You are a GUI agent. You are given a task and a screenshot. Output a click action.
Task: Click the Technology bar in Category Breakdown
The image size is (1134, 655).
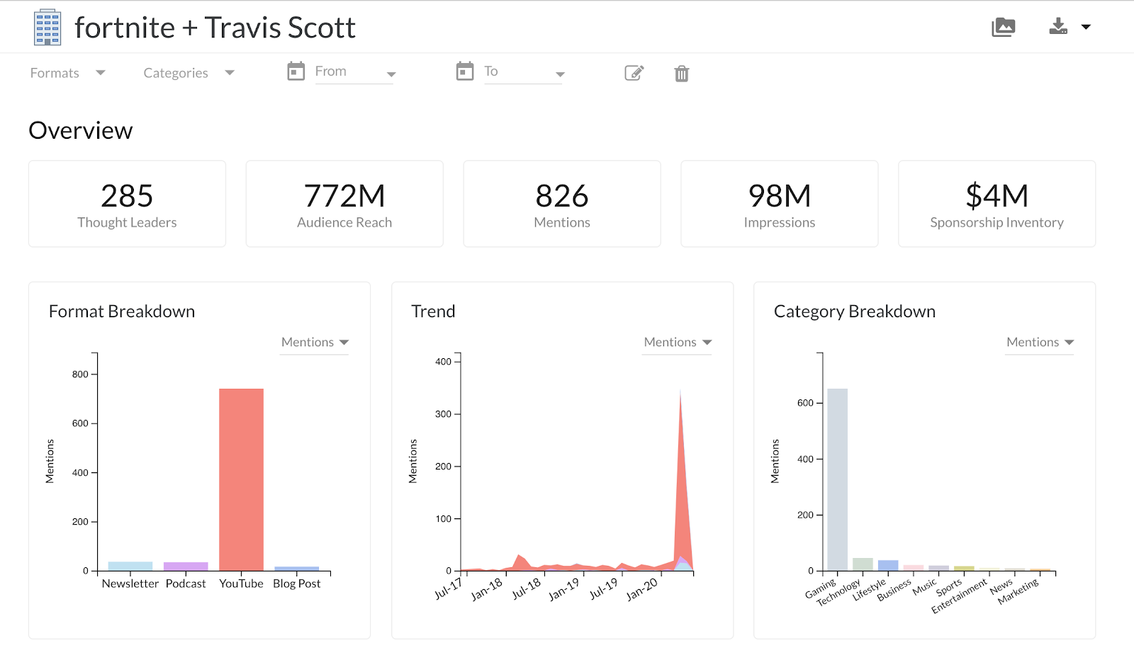click(863, 564)
